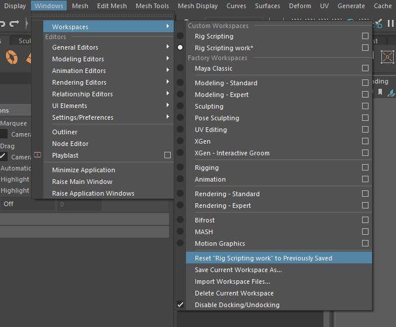The height and width of the screenshot is (327, 396).
Task: Expand the Workspaces submenu
Action: click(109, 26)
